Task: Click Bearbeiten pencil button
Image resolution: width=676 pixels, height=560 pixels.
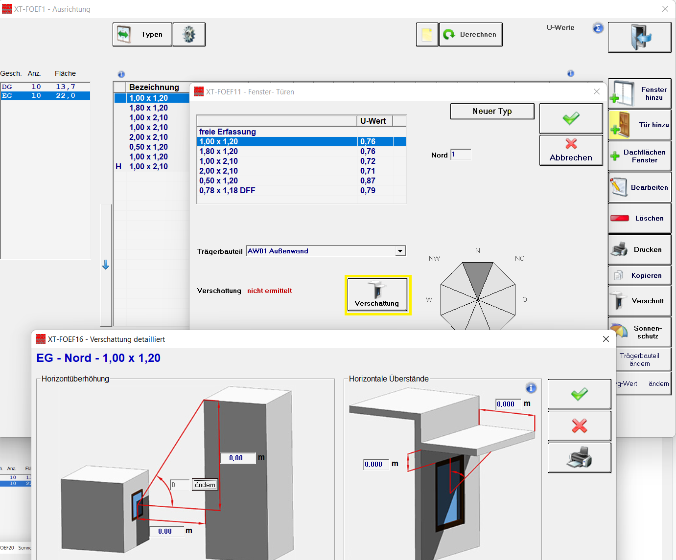Action: pyautogui.click(x=639, y=187)
